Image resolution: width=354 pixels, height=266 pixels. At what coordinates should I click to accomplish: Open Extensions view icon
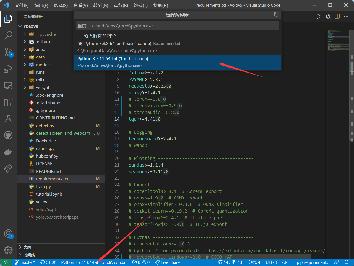(x=8, y=102)
